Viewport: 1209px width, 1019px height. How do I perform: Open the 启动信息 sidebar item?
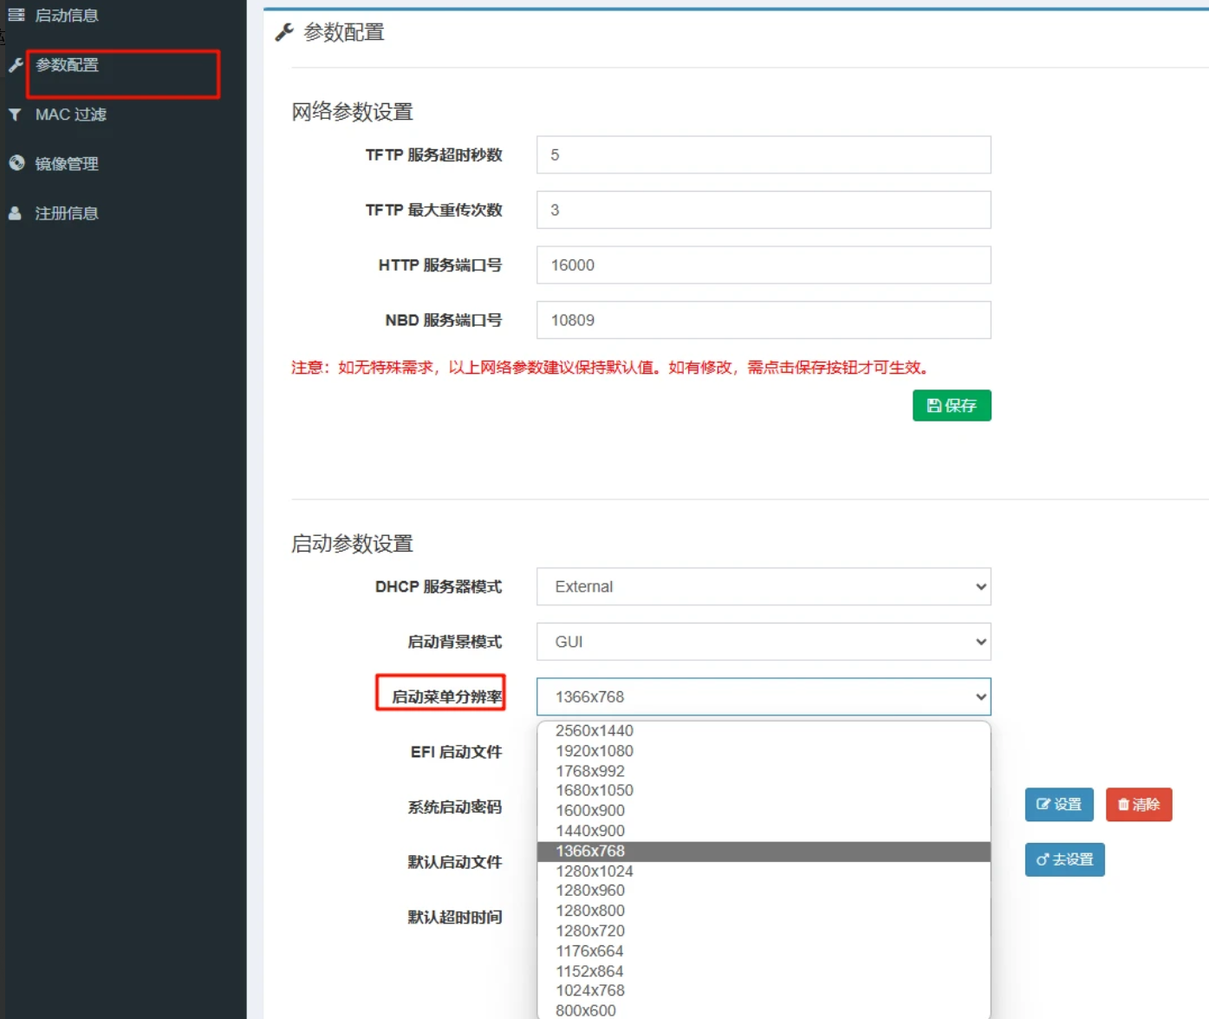click(x=66, y=15)
